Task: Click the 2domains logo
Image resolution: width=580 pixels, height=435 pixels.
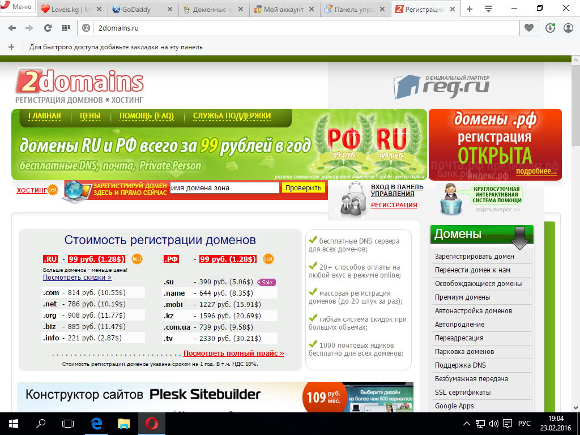Action: point(79,86)
